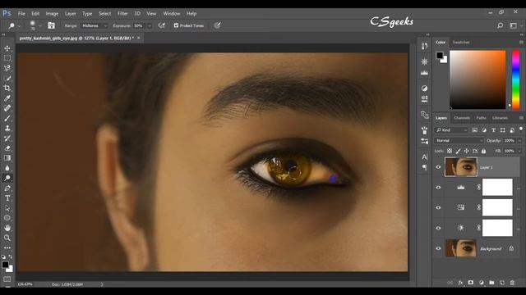Open the tool preset picker arrow
The height and width of the screenshot is (295, 526).
(19, 25)
